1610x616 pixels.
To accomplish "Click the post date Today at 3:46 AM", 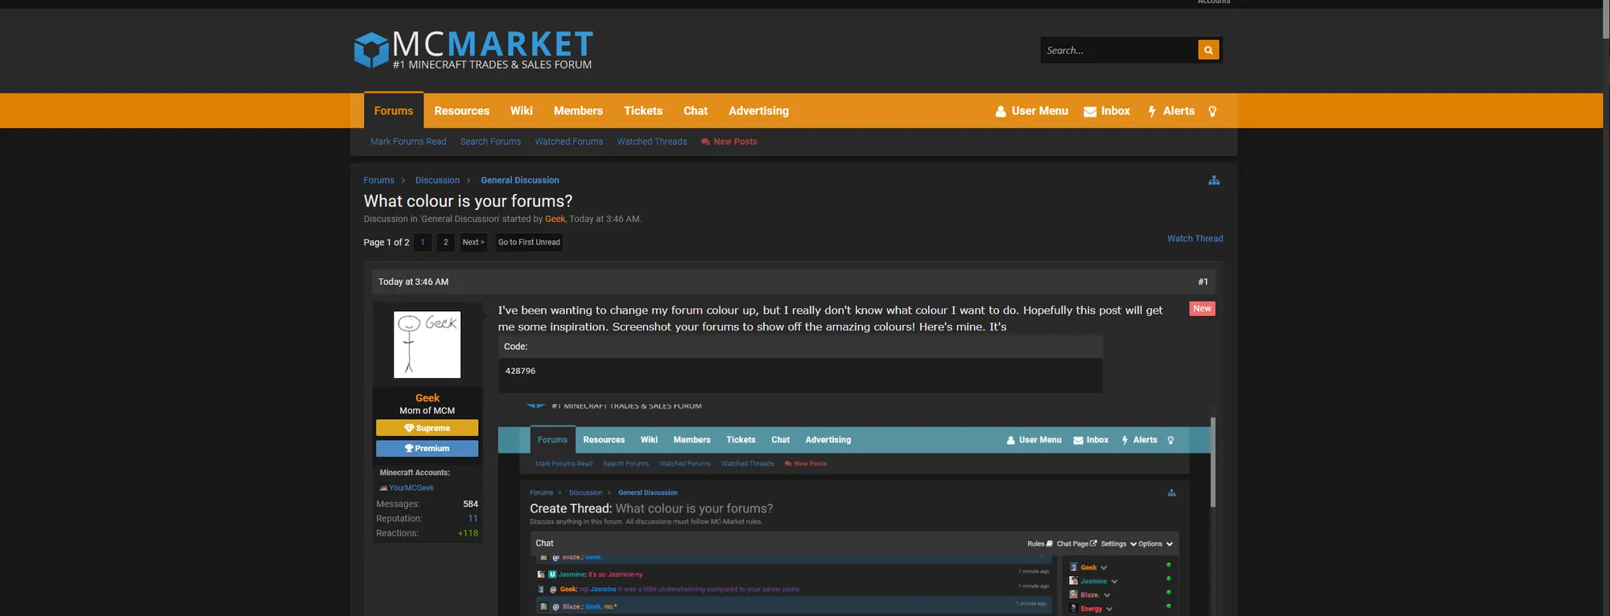I will (x=414, y=282).
